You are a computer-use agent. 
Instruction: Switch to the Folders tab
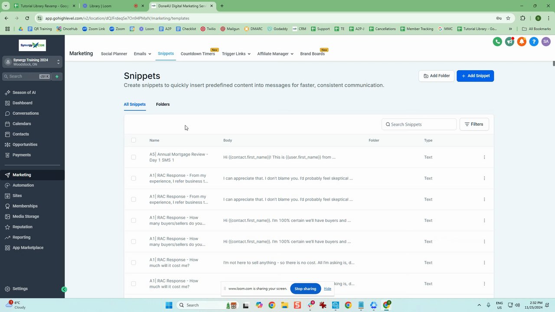(x=163, y=104)
